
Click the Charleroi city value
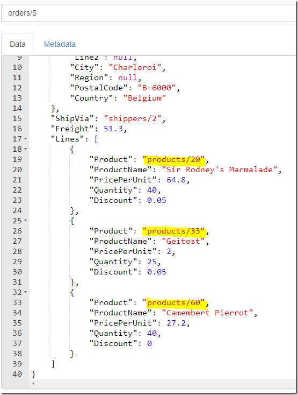pos(135,67)
